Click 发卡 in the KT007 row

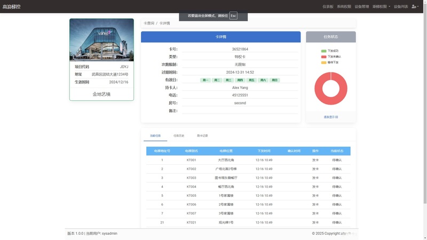tap(315, 213)
